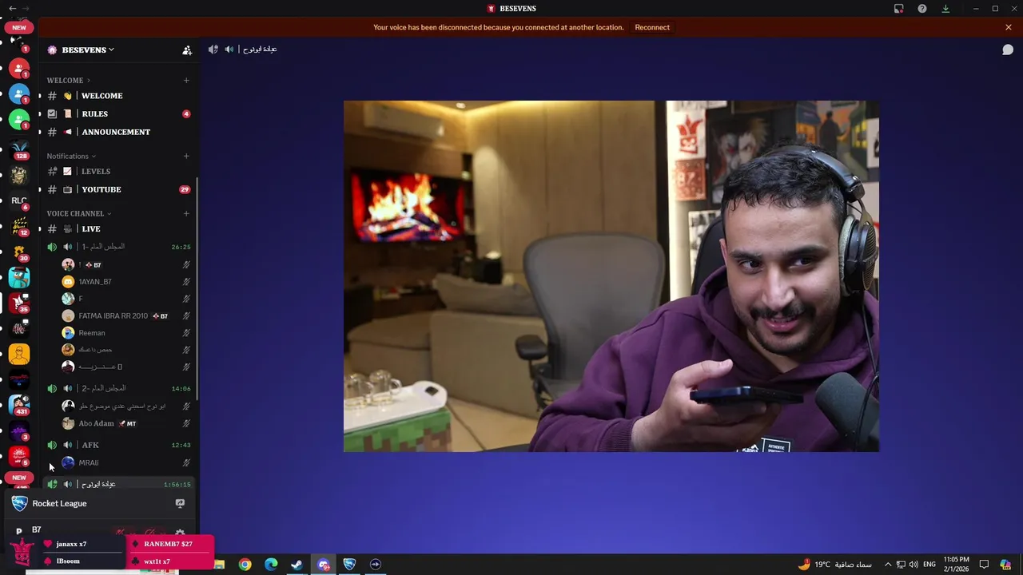Open the yellow avatar server icon
1023x575 pixels.
[19, 354]
